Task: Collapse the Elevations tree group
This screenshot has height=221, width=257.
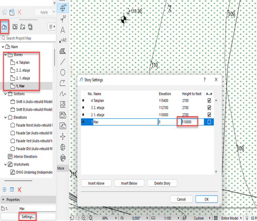Action: [x=3, y=117]
